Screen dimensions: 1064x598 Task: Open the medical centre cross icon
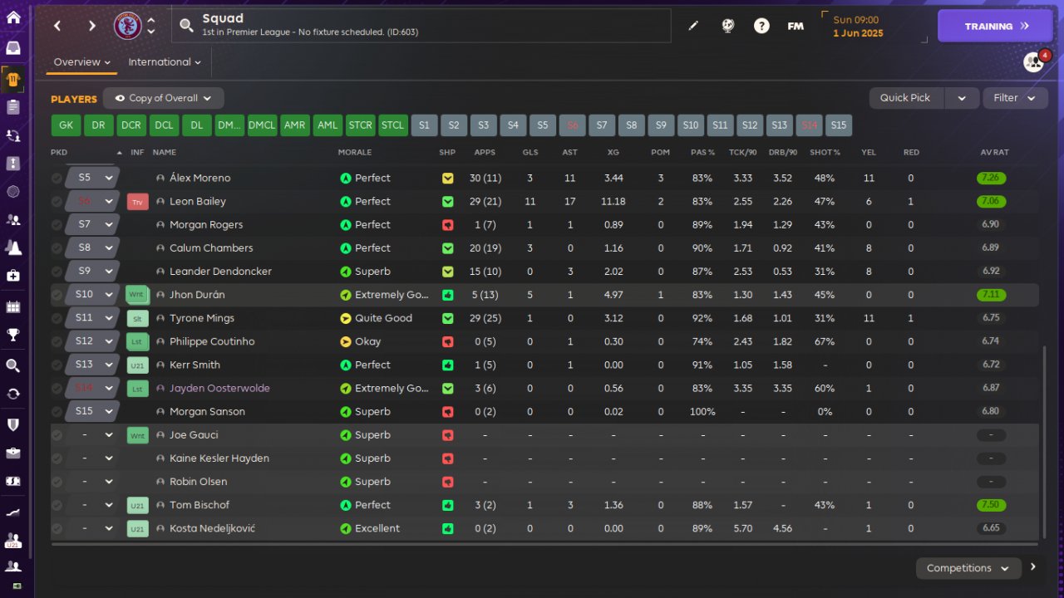pyautogui.click(x=13, y=275)
